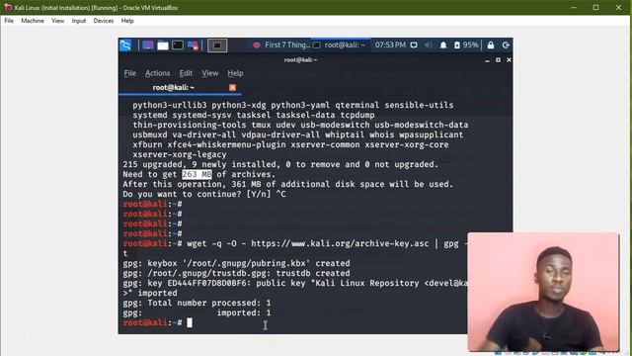The height and width of the screenshot is (356, 632).
Task: Open VirtualBox Machine menu
Action: click(x=33, y=21)
